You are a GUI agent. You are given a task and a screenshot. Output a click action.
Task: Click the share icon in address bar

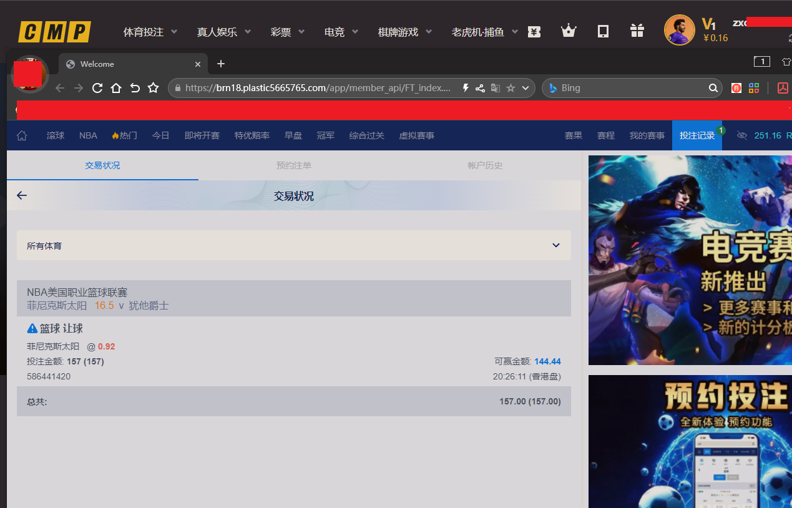coord(480,88)
